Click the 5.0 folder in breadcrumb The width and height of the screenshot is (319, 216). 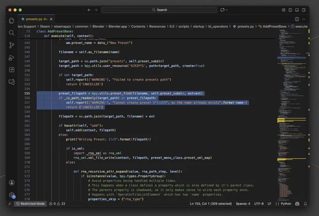(x=172, y=26)
